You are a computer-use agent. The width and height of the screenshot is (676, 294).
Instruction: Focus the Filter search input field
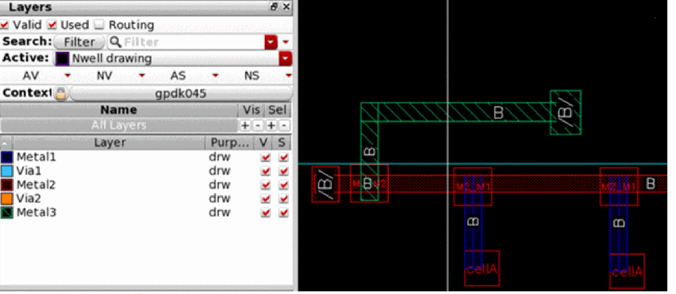186,42
